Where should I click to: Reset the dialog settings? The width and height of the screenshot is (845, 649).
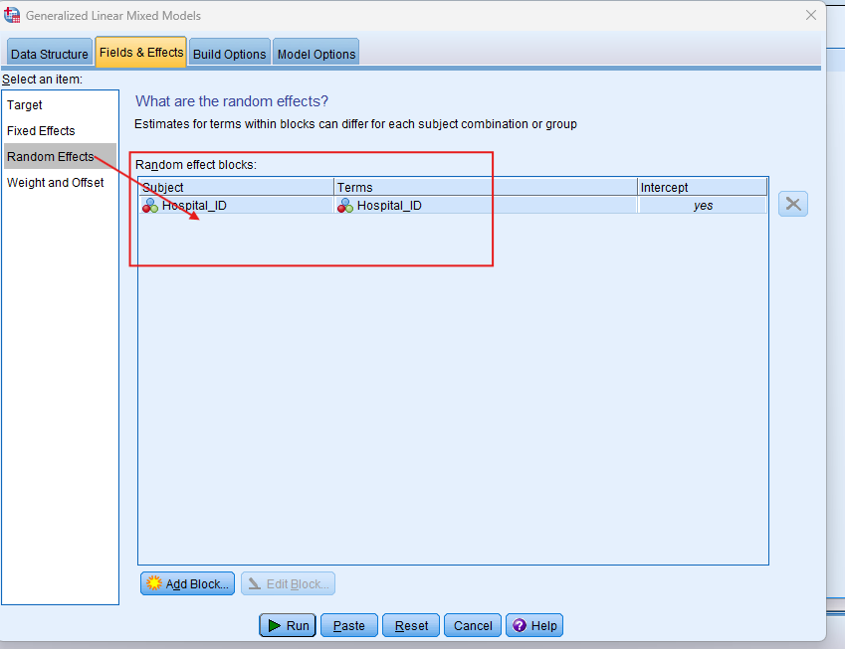click(x=411, y=625)
